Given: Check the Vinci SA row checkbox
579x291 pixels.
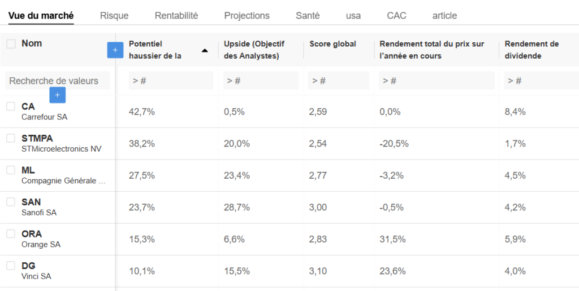Looking at the screenshot, I should [x=11, y=266].
